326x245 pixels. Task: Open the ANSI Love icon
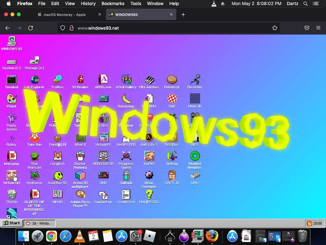[103, 80]
